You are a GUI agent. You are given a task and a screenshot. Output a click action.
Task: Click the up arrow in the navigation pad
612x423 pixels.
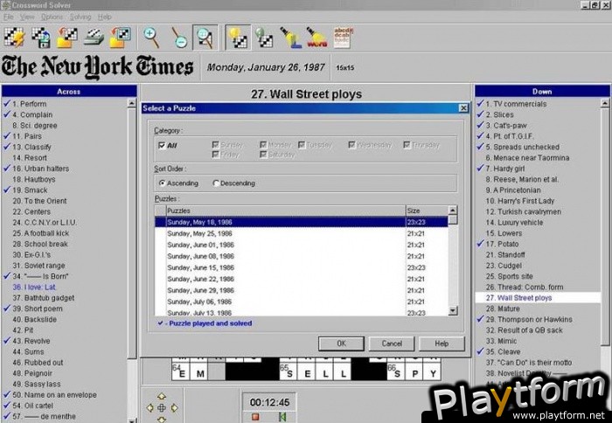[162, 397]
